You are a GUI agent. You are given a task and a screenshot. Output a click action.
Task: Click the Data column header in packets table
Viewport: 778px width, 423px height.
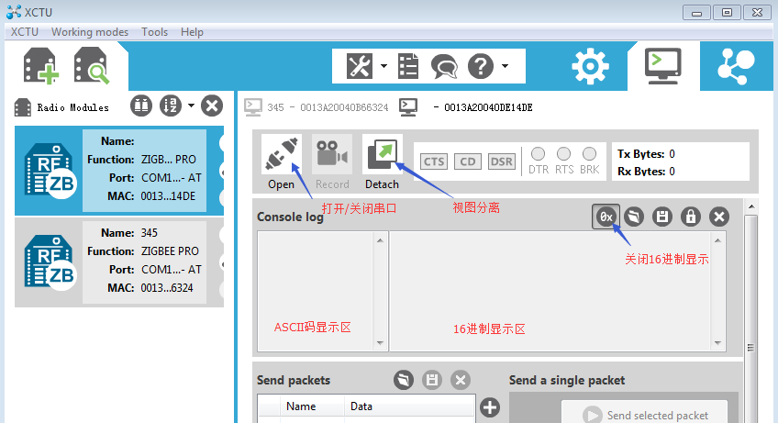click(410, 406)
